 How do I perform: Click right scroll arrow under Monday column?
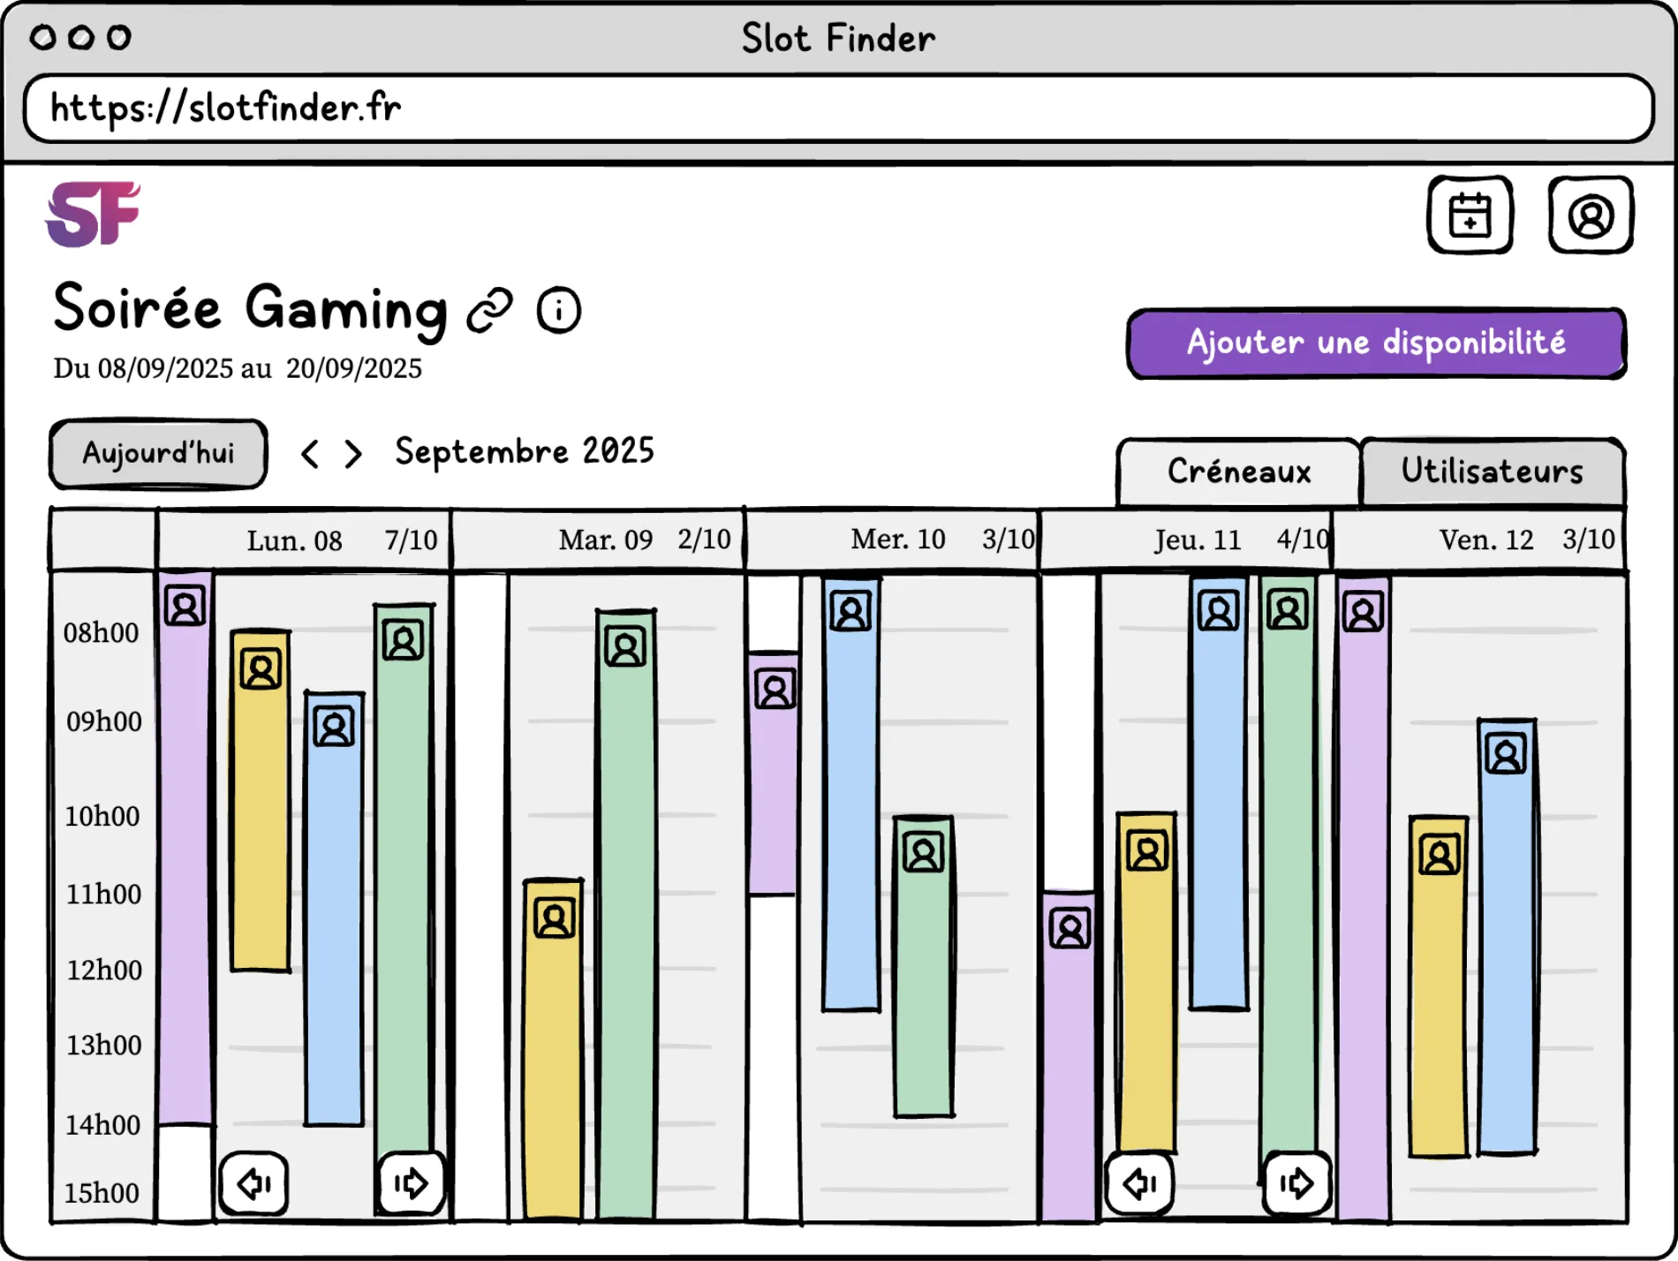pyautogui.click(x=411, y=1183)
